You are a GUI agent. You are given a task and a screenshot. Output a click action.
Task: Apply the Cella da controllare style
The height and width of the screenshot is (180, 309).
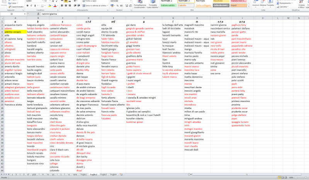tap(221, 5)
